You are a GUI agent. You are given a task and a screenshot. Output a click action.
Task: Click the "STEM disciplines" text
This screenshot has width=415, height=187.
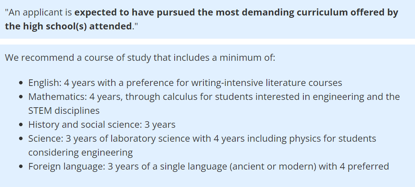(x=64, y=111)
